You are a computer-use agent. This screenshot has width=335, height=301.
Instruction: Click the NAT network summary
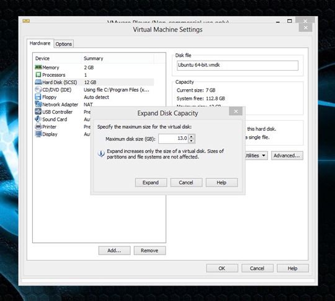click(x=88, y=105)
